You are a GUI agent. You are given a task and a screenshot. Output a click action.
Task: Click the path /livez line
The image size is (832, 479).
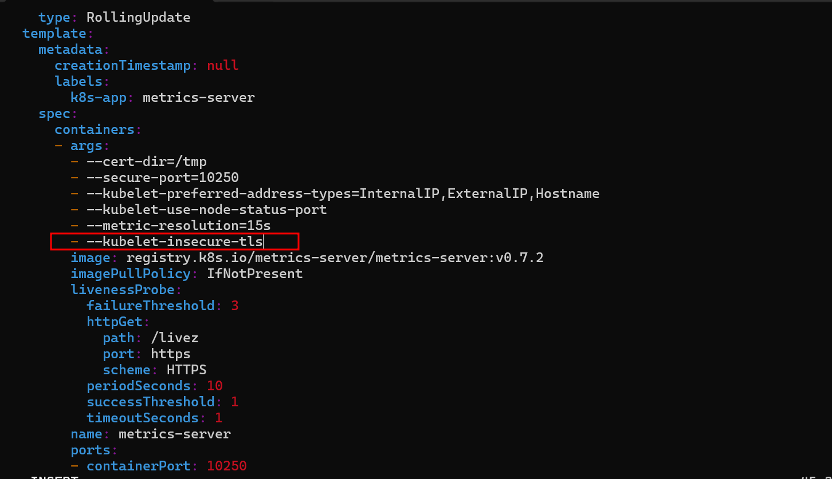point(151,338)
